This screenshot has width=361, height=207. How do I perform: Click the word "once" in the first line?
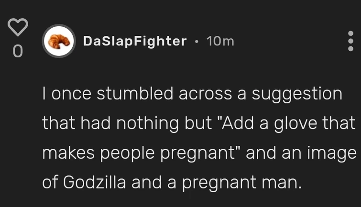(69, 94)
